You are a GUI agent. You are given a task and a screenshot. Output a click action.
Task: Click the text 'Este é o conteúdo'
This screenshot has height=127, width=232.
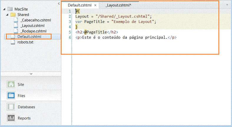click(101, 38)
